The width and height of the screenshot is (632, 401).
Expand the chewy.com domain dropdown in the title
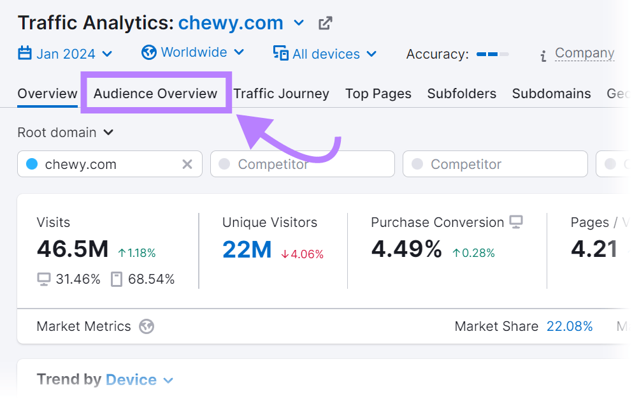[x=299, y=23]
